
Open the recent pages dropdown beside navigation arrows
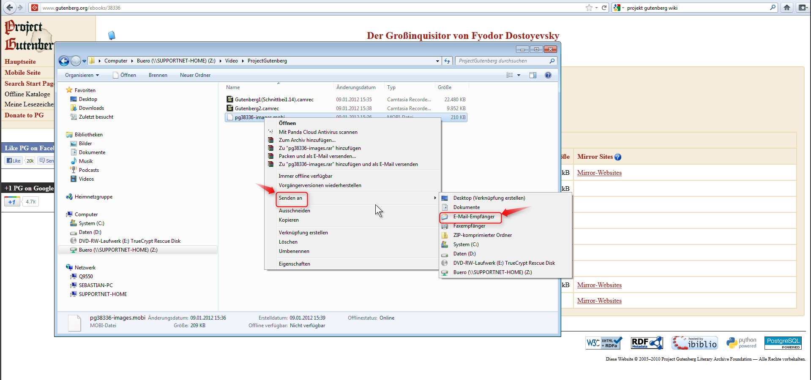point(84,61)
